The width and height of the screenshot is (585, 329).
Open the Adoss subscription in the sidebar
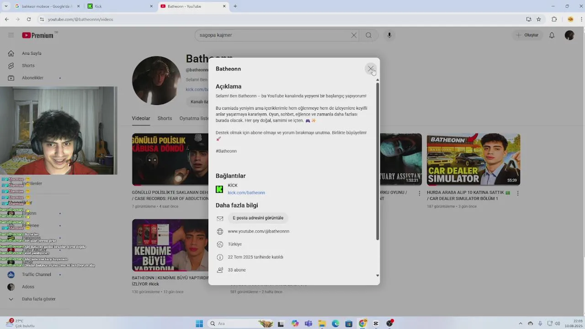[28, 287]
